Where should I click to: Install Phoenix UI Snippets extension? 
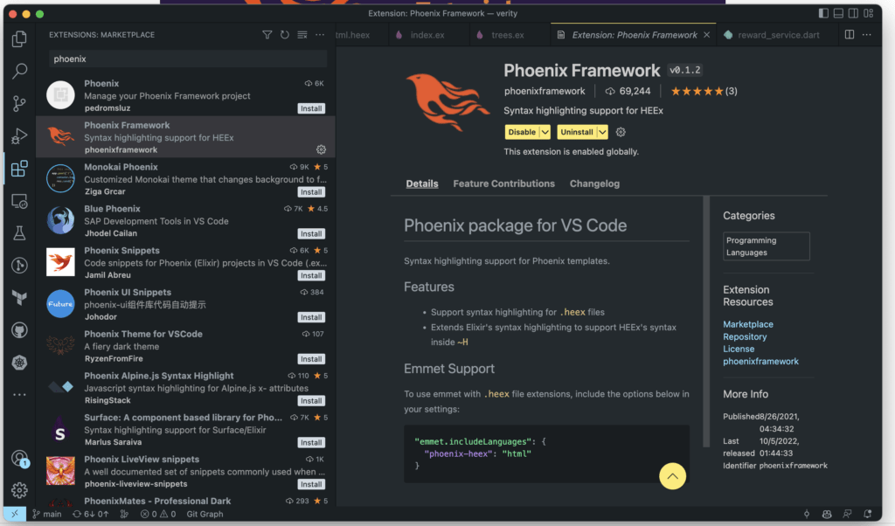click(x=311, y=317)
